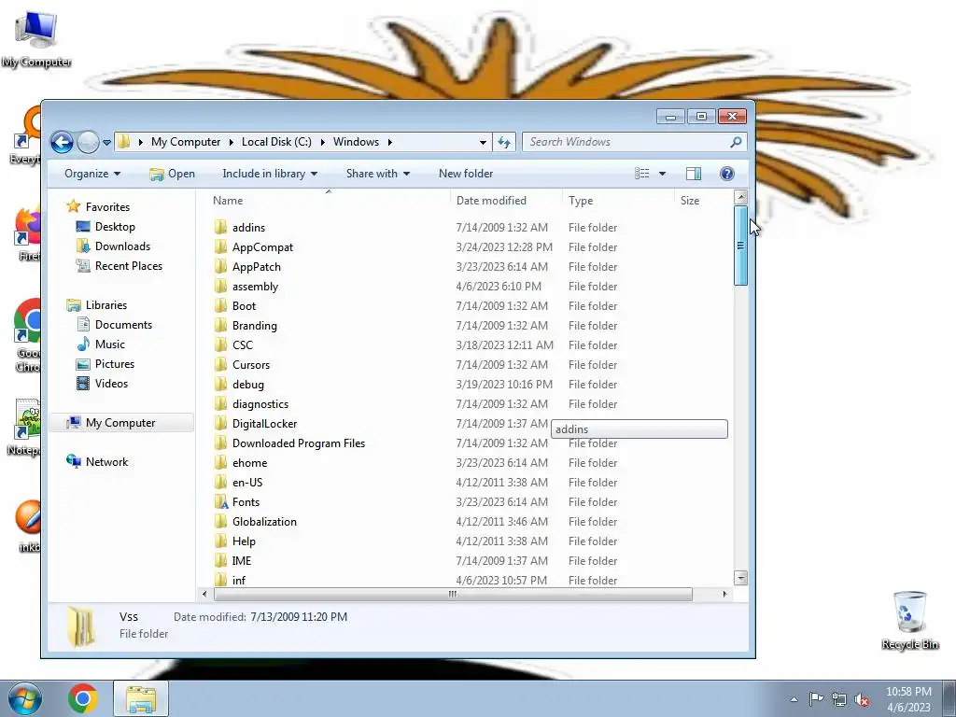
Task: Select the ehome folder
Action: pyautogui.click(x=249, y=463)
